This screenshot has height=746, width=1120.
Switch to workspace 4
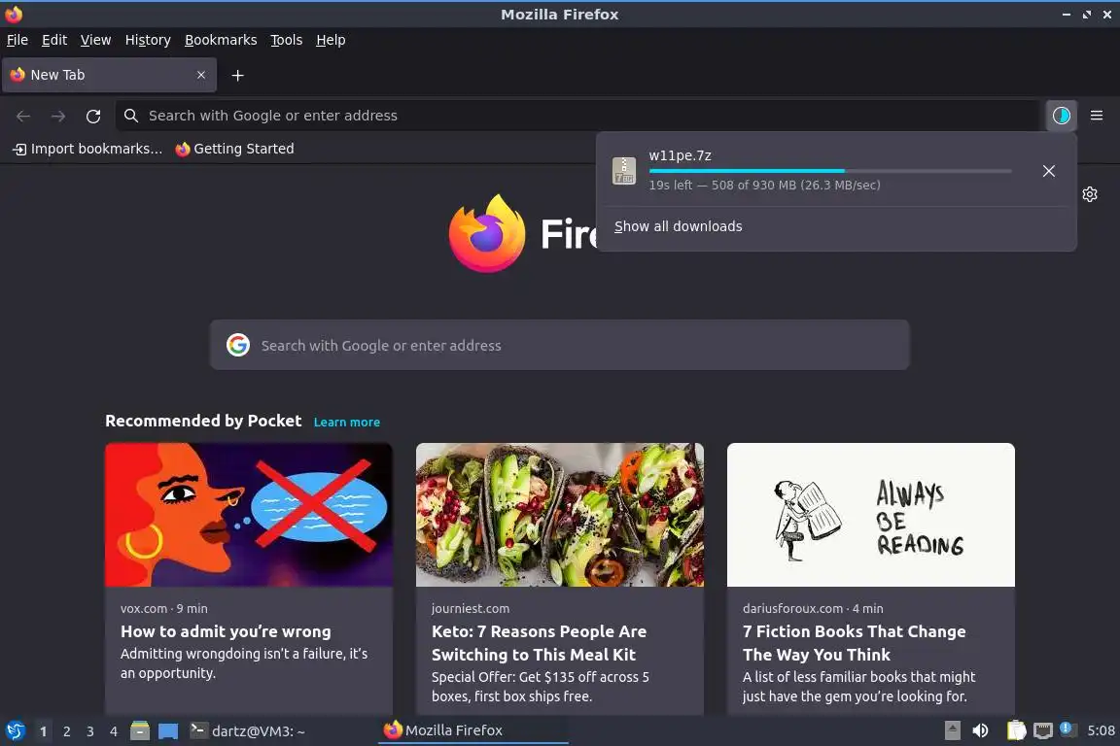coord(114,731)
